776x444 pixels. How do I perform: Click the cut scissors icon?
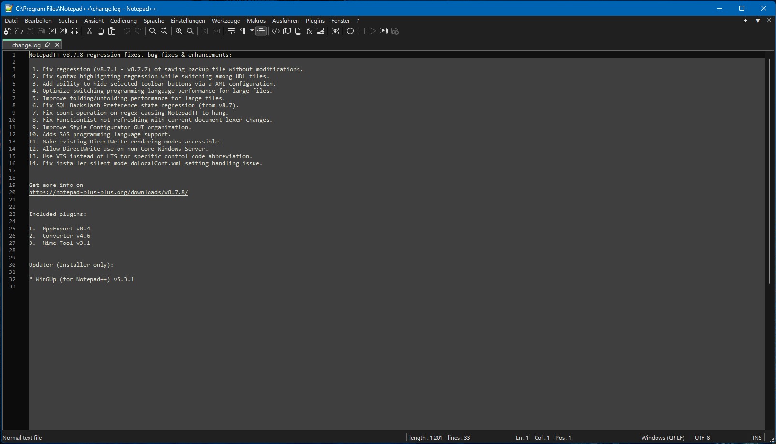point(90,31)
